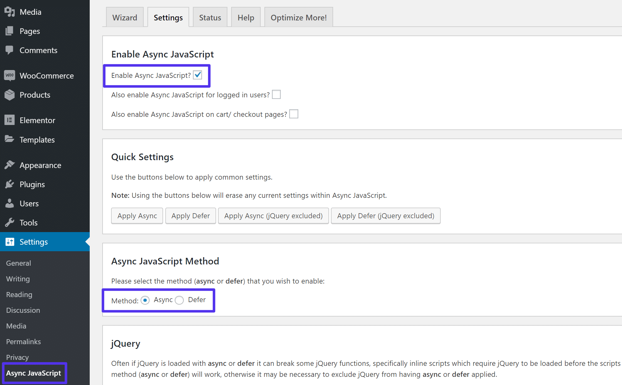This screenshot has width=622, height=385.
Task: Click the Plugins icon in sidebar
Action: pyautogui.click(x=10, y=184)
